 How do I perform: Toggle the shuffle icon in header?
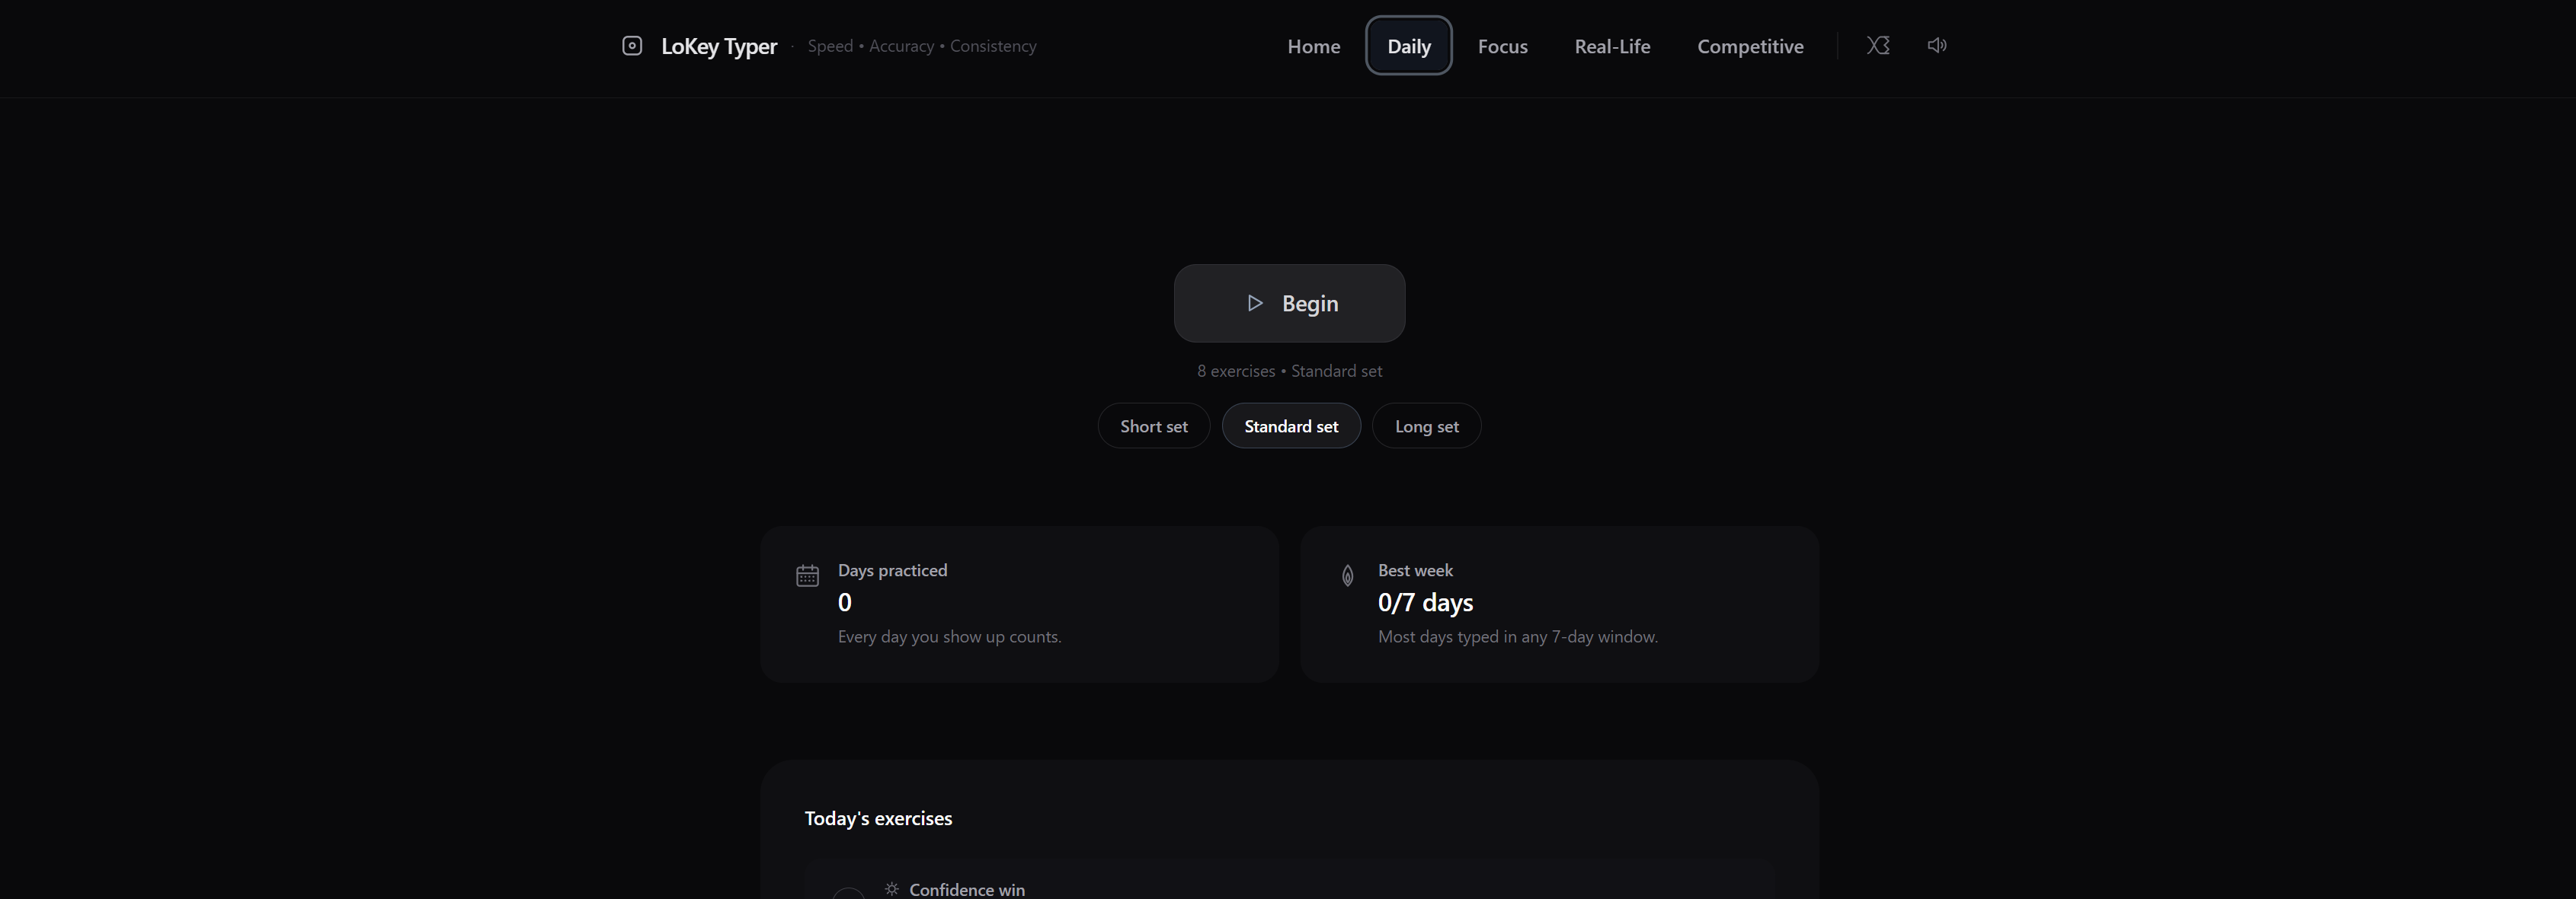click(x=1878, y=46)
